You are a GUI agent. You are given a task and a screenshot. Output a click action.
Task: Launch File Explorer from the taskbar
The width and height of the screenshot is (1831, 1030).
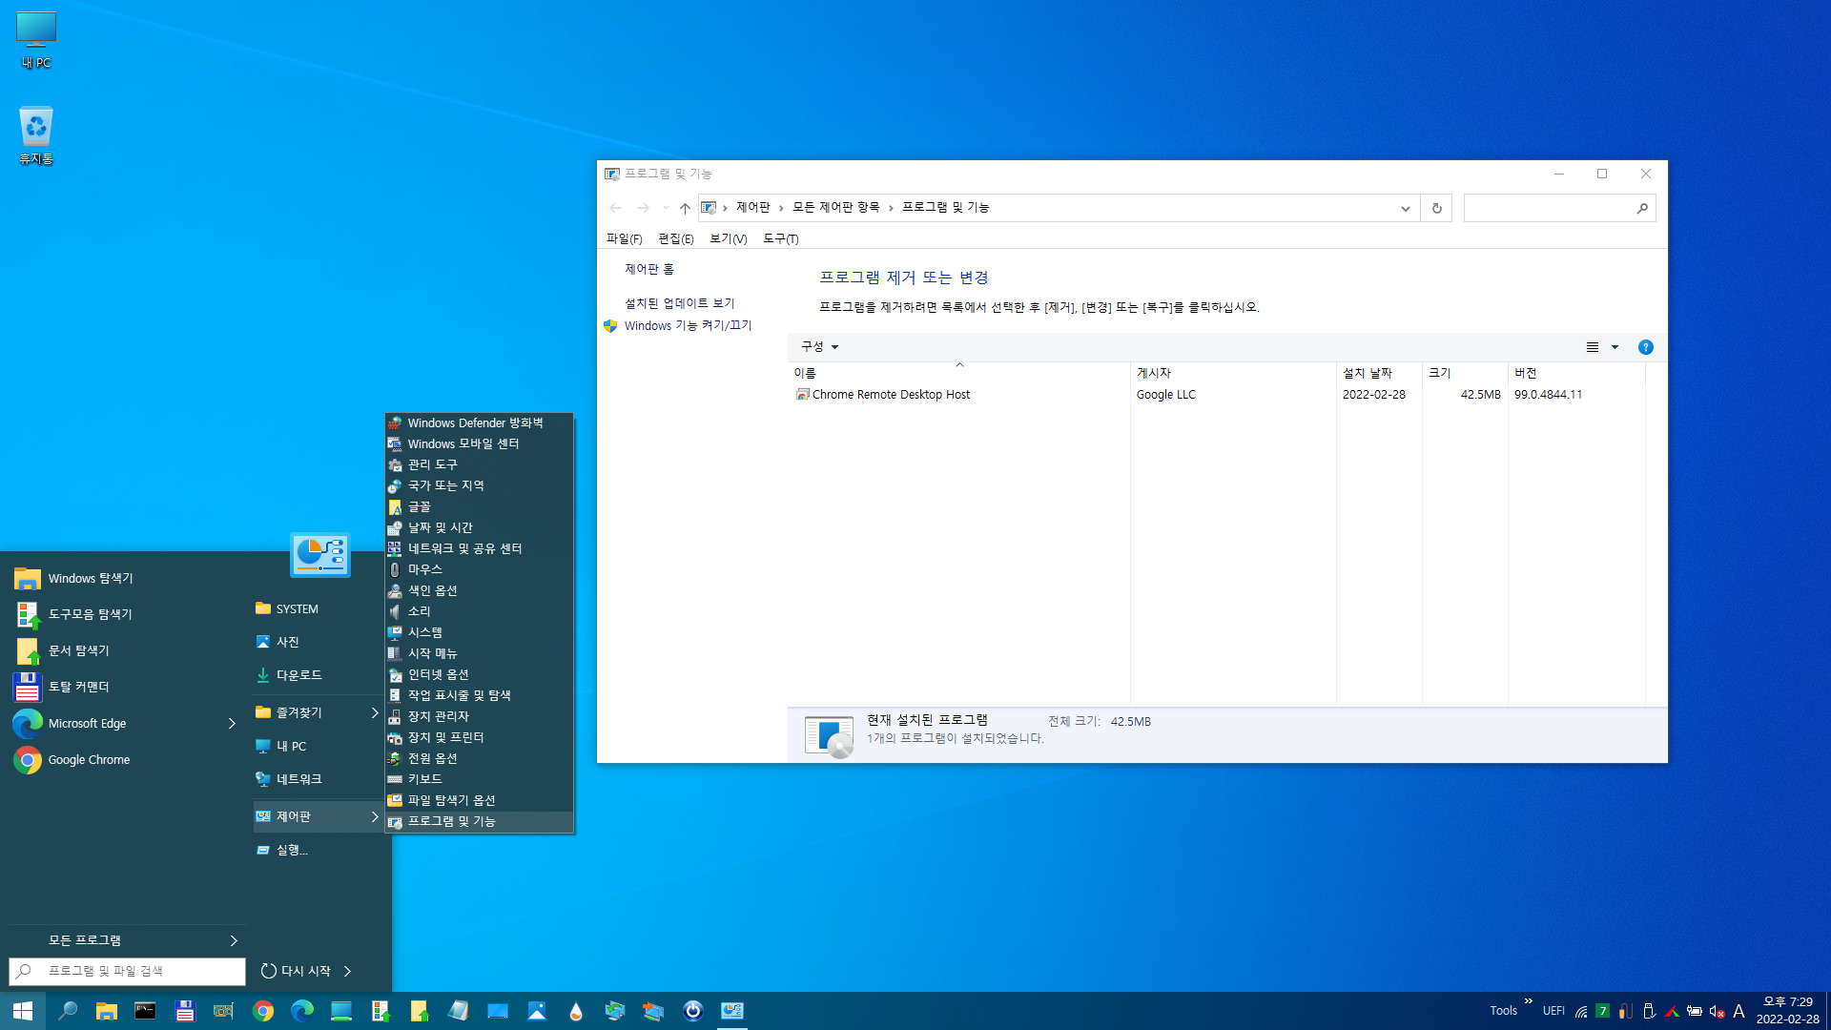pos(107,1011)
